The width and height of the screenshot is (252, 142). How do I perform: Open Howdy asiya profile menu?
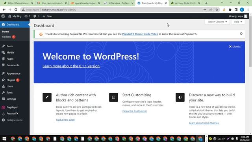238,16
